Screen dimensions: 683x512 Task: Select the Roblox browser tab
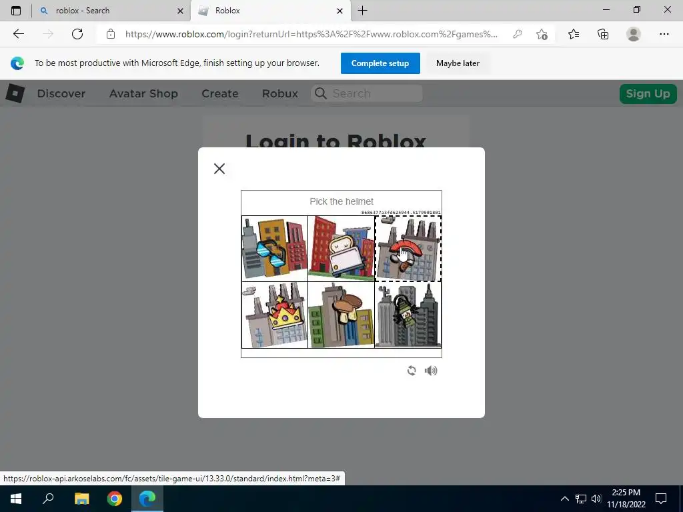click(269, 11)
